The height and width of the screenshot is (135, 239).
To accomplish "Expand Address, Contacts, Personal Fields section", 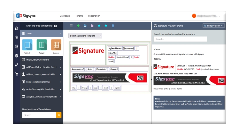I will pyautogui.click(x=42, y=74).
